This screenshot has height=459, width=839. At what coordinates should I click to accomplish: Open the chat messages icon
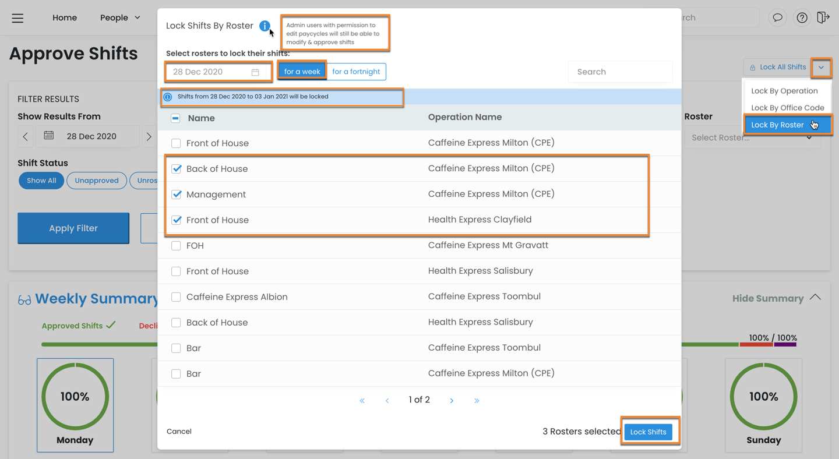(777, 17)
